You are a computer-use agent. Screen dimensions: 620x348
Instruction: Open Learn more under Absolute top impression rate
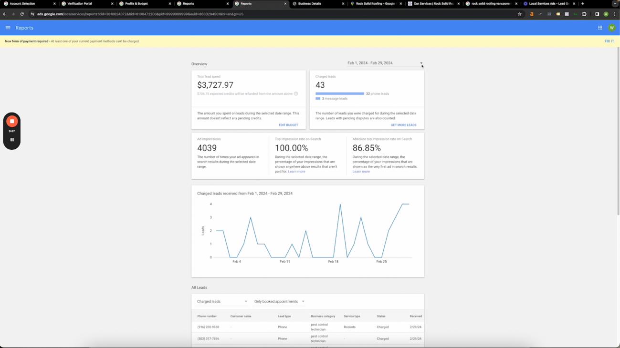click(361, 172)
